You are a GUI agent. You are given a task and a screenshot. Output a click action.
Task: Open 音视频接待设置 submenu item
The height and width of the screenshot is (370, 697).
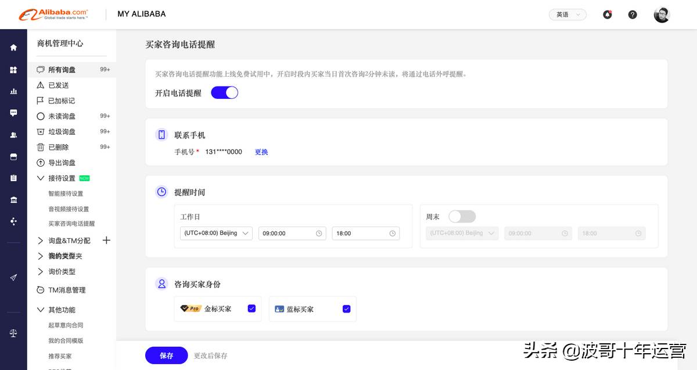(x=69, y=209)
